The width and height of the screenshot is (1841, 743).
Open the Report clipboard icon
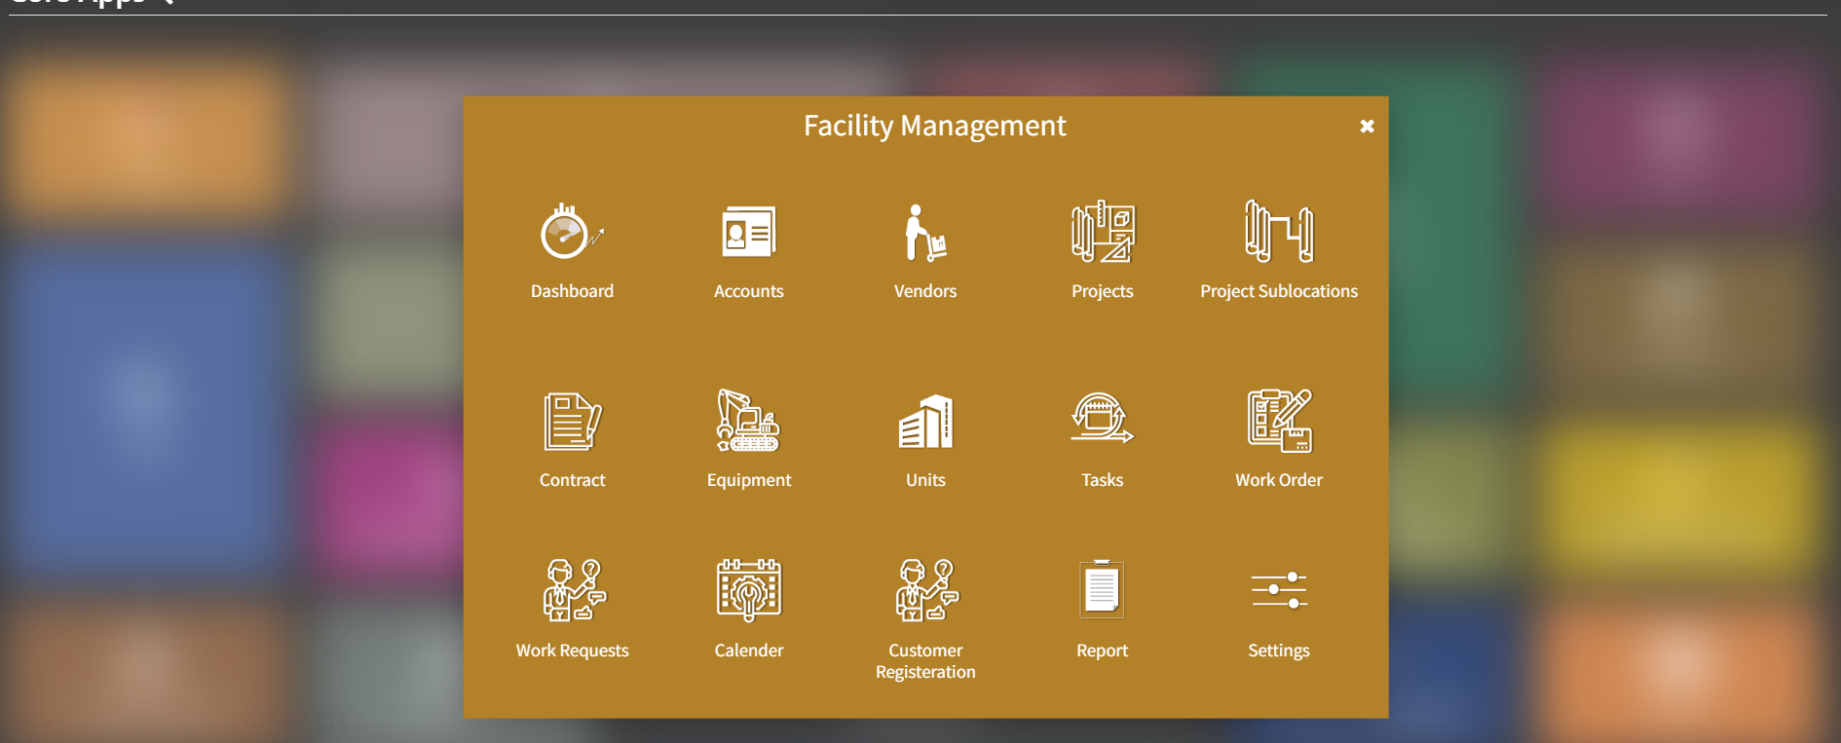pyautogui.click(x=1102, y=590)
